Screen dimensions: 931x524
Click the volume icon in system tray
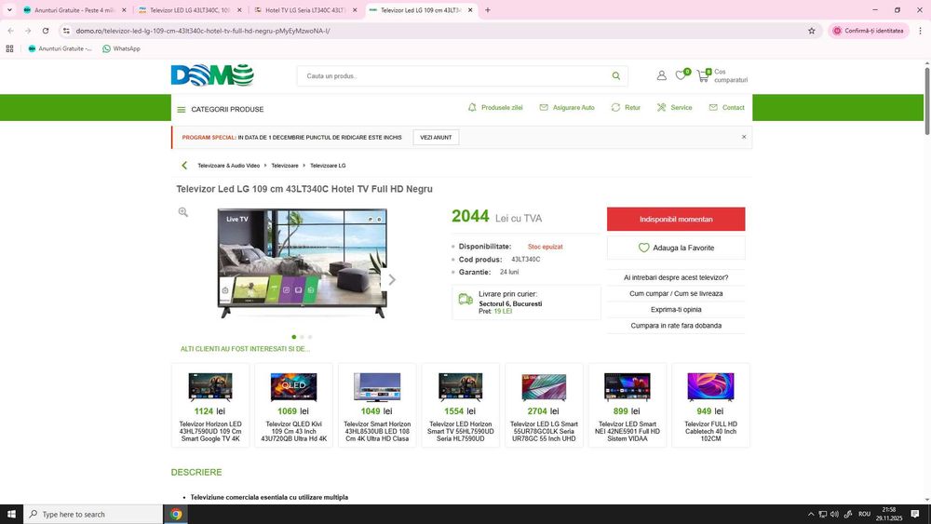click(835, 514)
